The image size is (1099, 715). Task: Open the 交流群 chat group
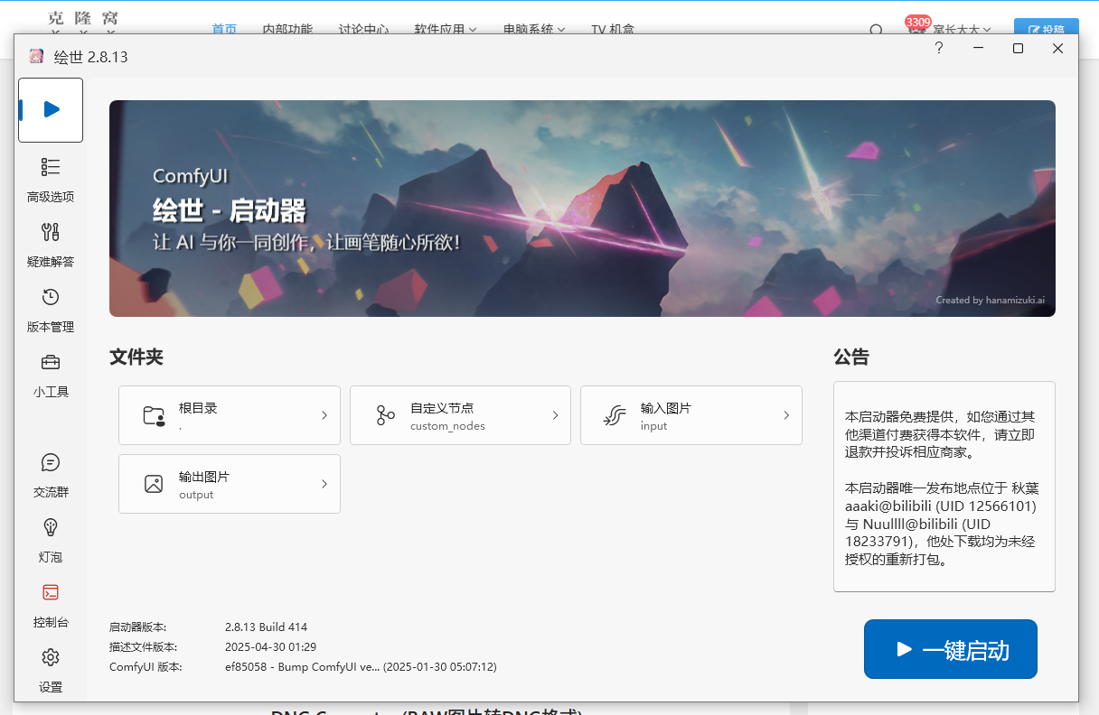pos(51,475)
